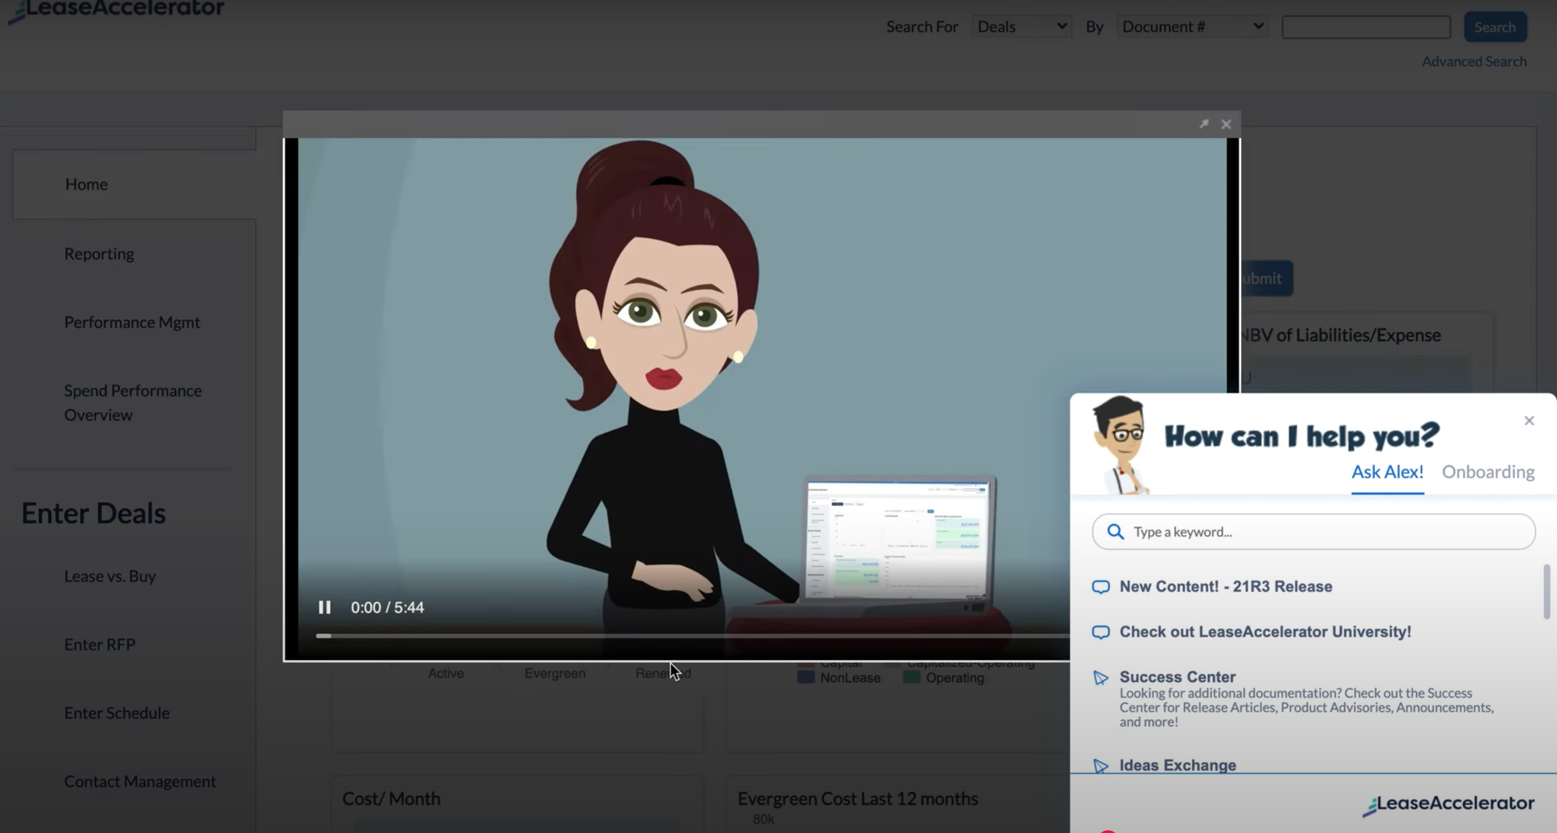Click the Alex cartoon avatar
Image resolution: width=1557 pixels, height=833 pixels.
[x=1120, y=445]
